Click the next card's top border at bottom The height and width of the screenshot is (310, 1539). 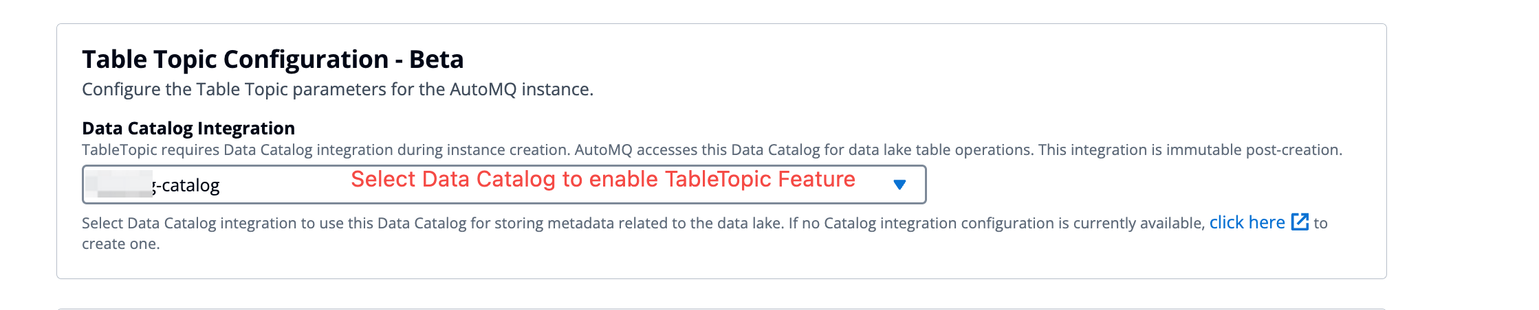pyautogui.click(x=721, y=309)
